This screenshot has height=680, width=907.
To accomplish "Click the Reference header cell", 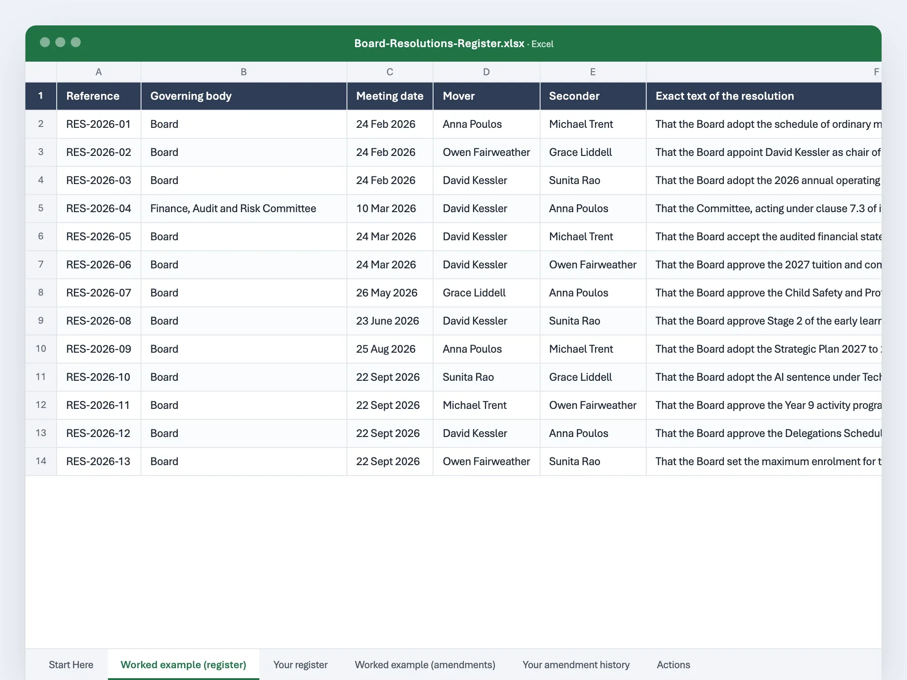I will coord(99,96).
